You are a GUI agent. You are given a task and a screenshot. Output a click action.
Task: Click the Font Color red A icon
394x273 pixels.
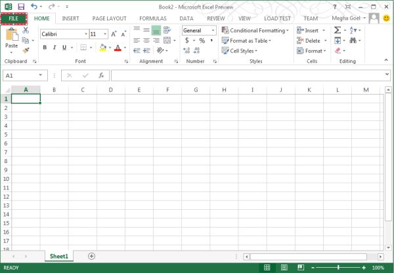pos(118,47)
